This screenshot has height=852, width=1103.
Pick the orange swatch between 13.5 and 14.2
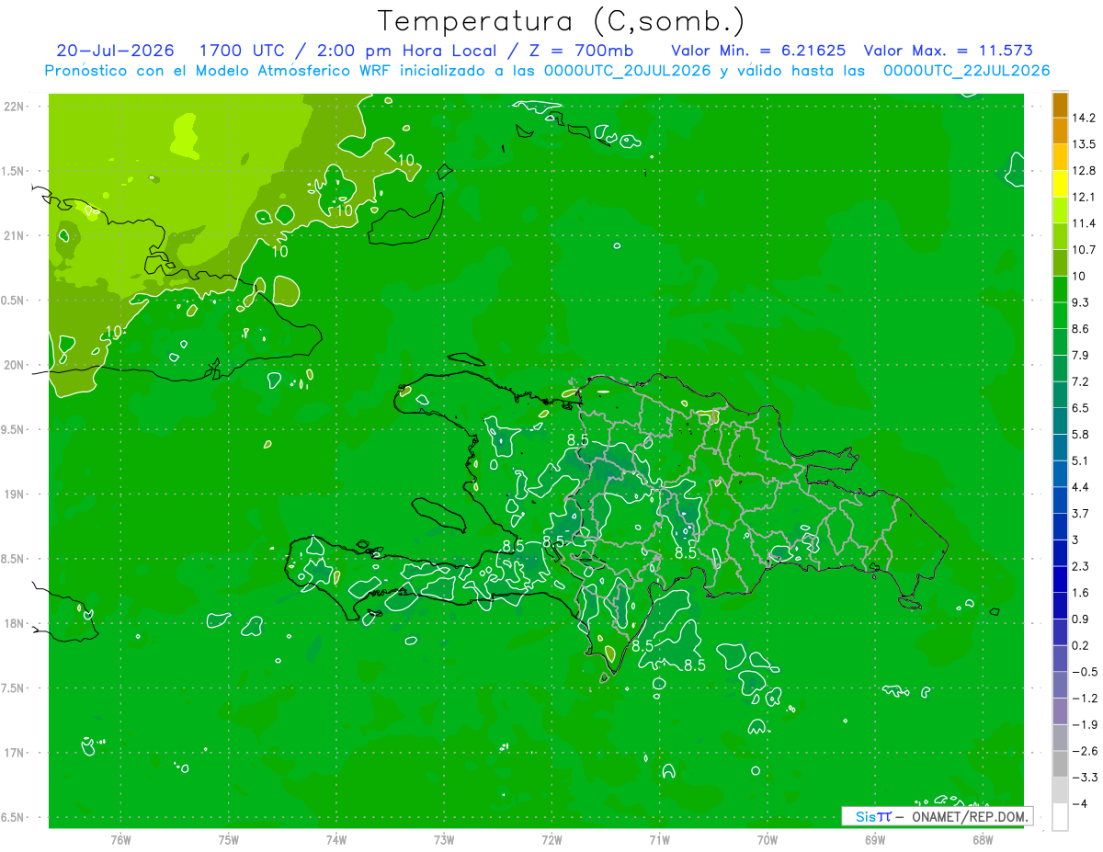(1060, 131)
